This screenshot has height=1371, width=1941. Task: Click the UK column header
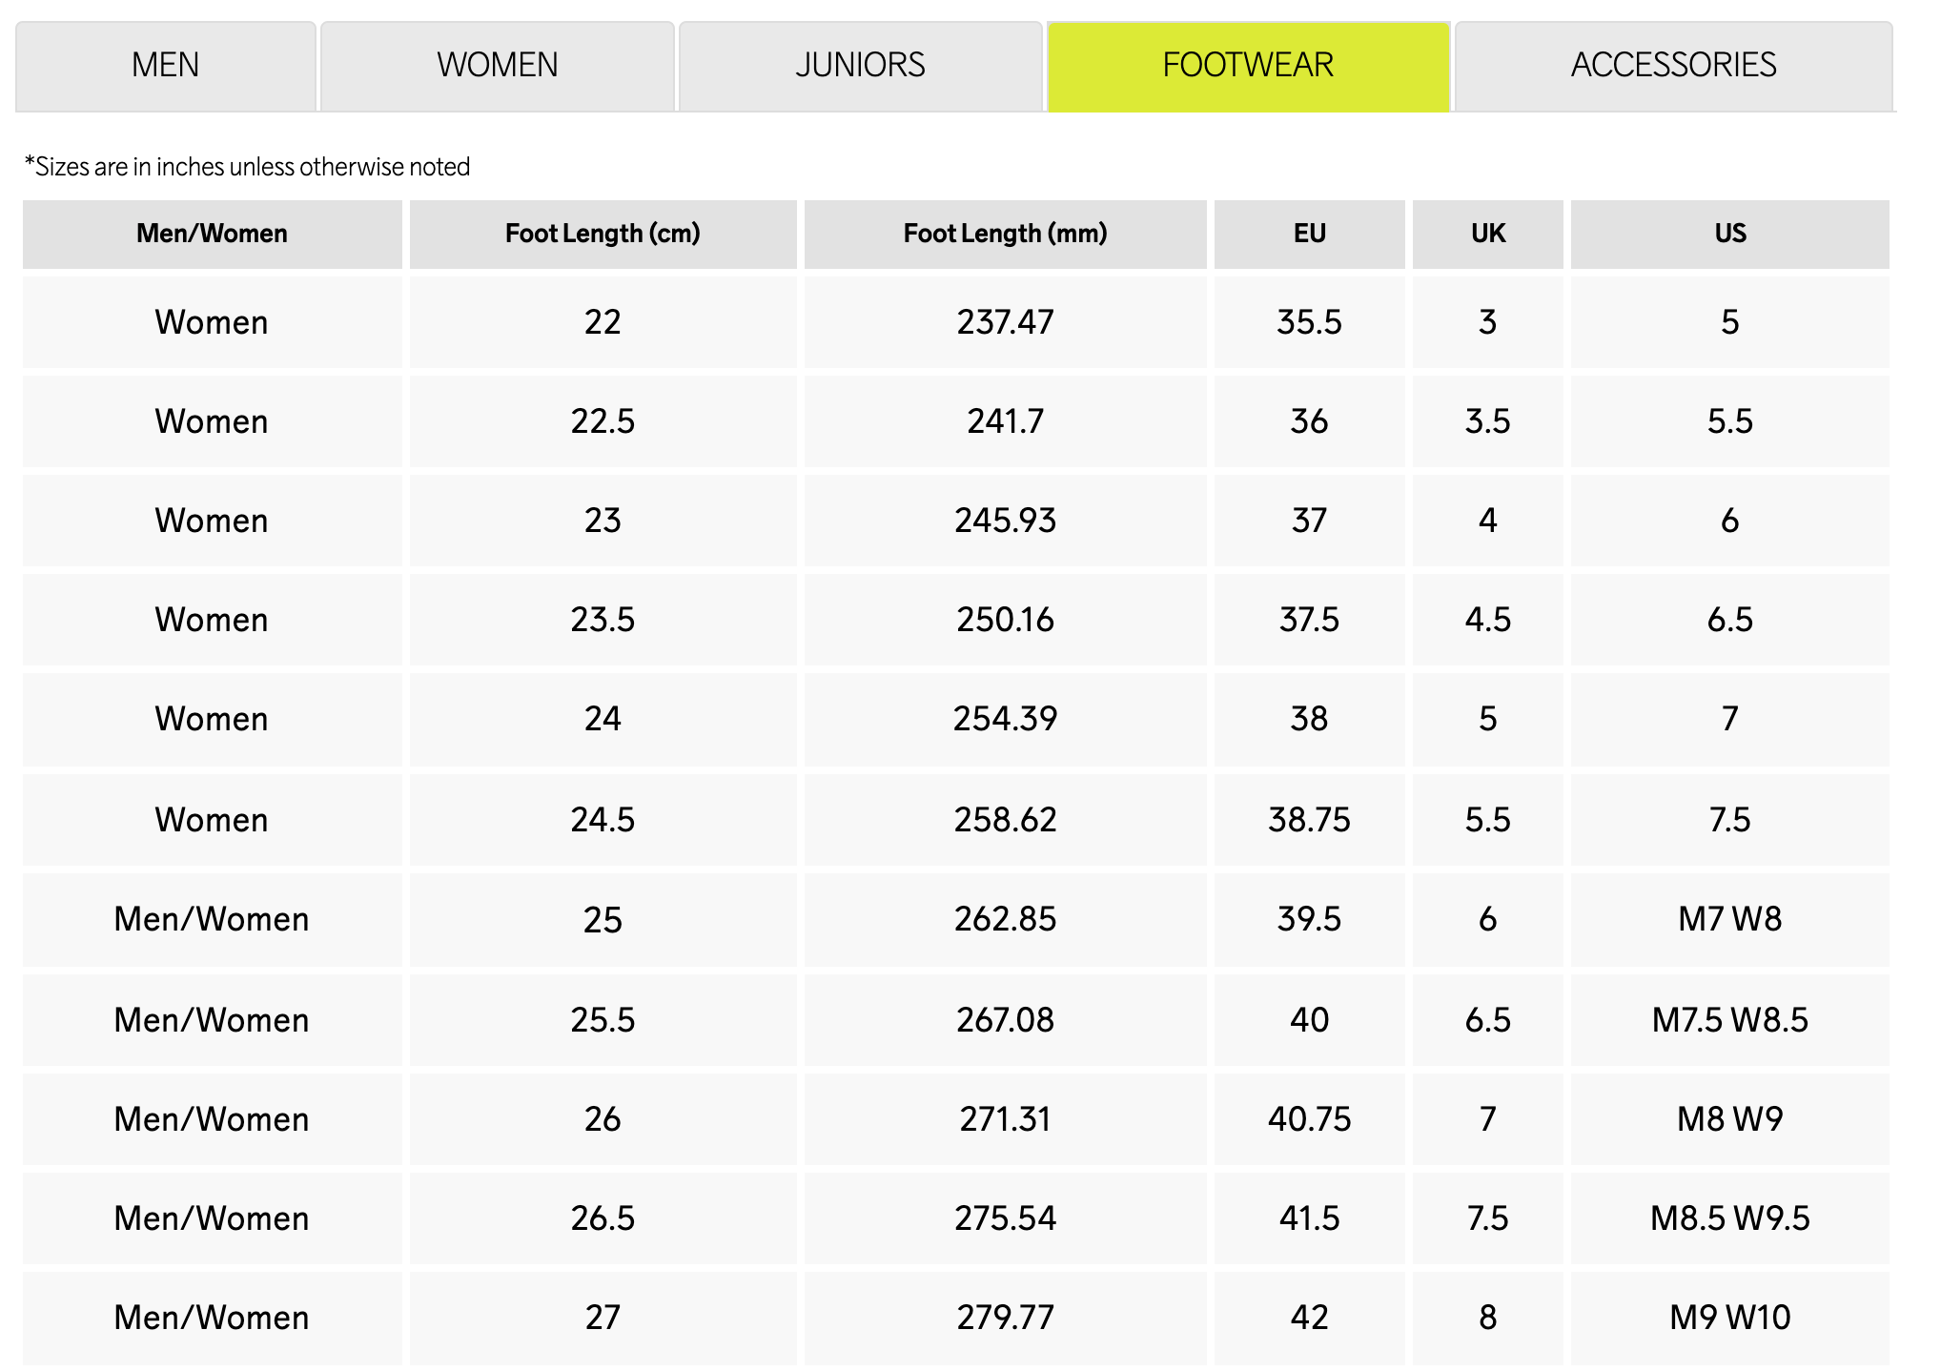coord(1487,234)
